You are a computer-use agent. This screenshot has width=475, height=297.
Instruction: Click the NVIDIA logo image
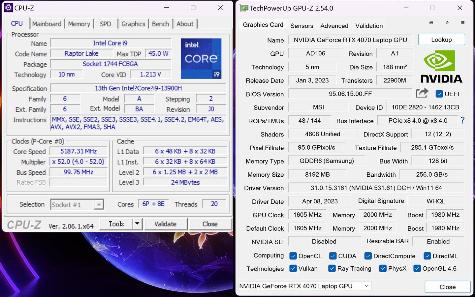(x=441, y=67)
